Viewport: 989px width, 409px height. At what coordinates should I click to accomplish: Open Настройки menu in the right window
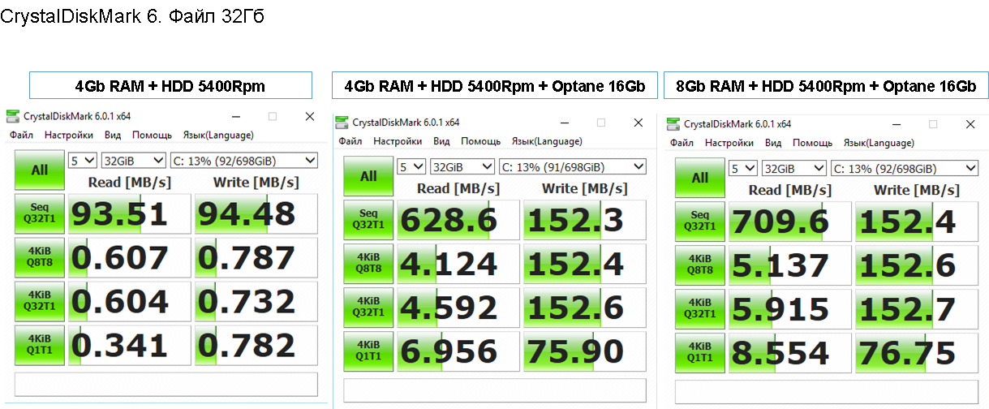[x=729, y=143]
